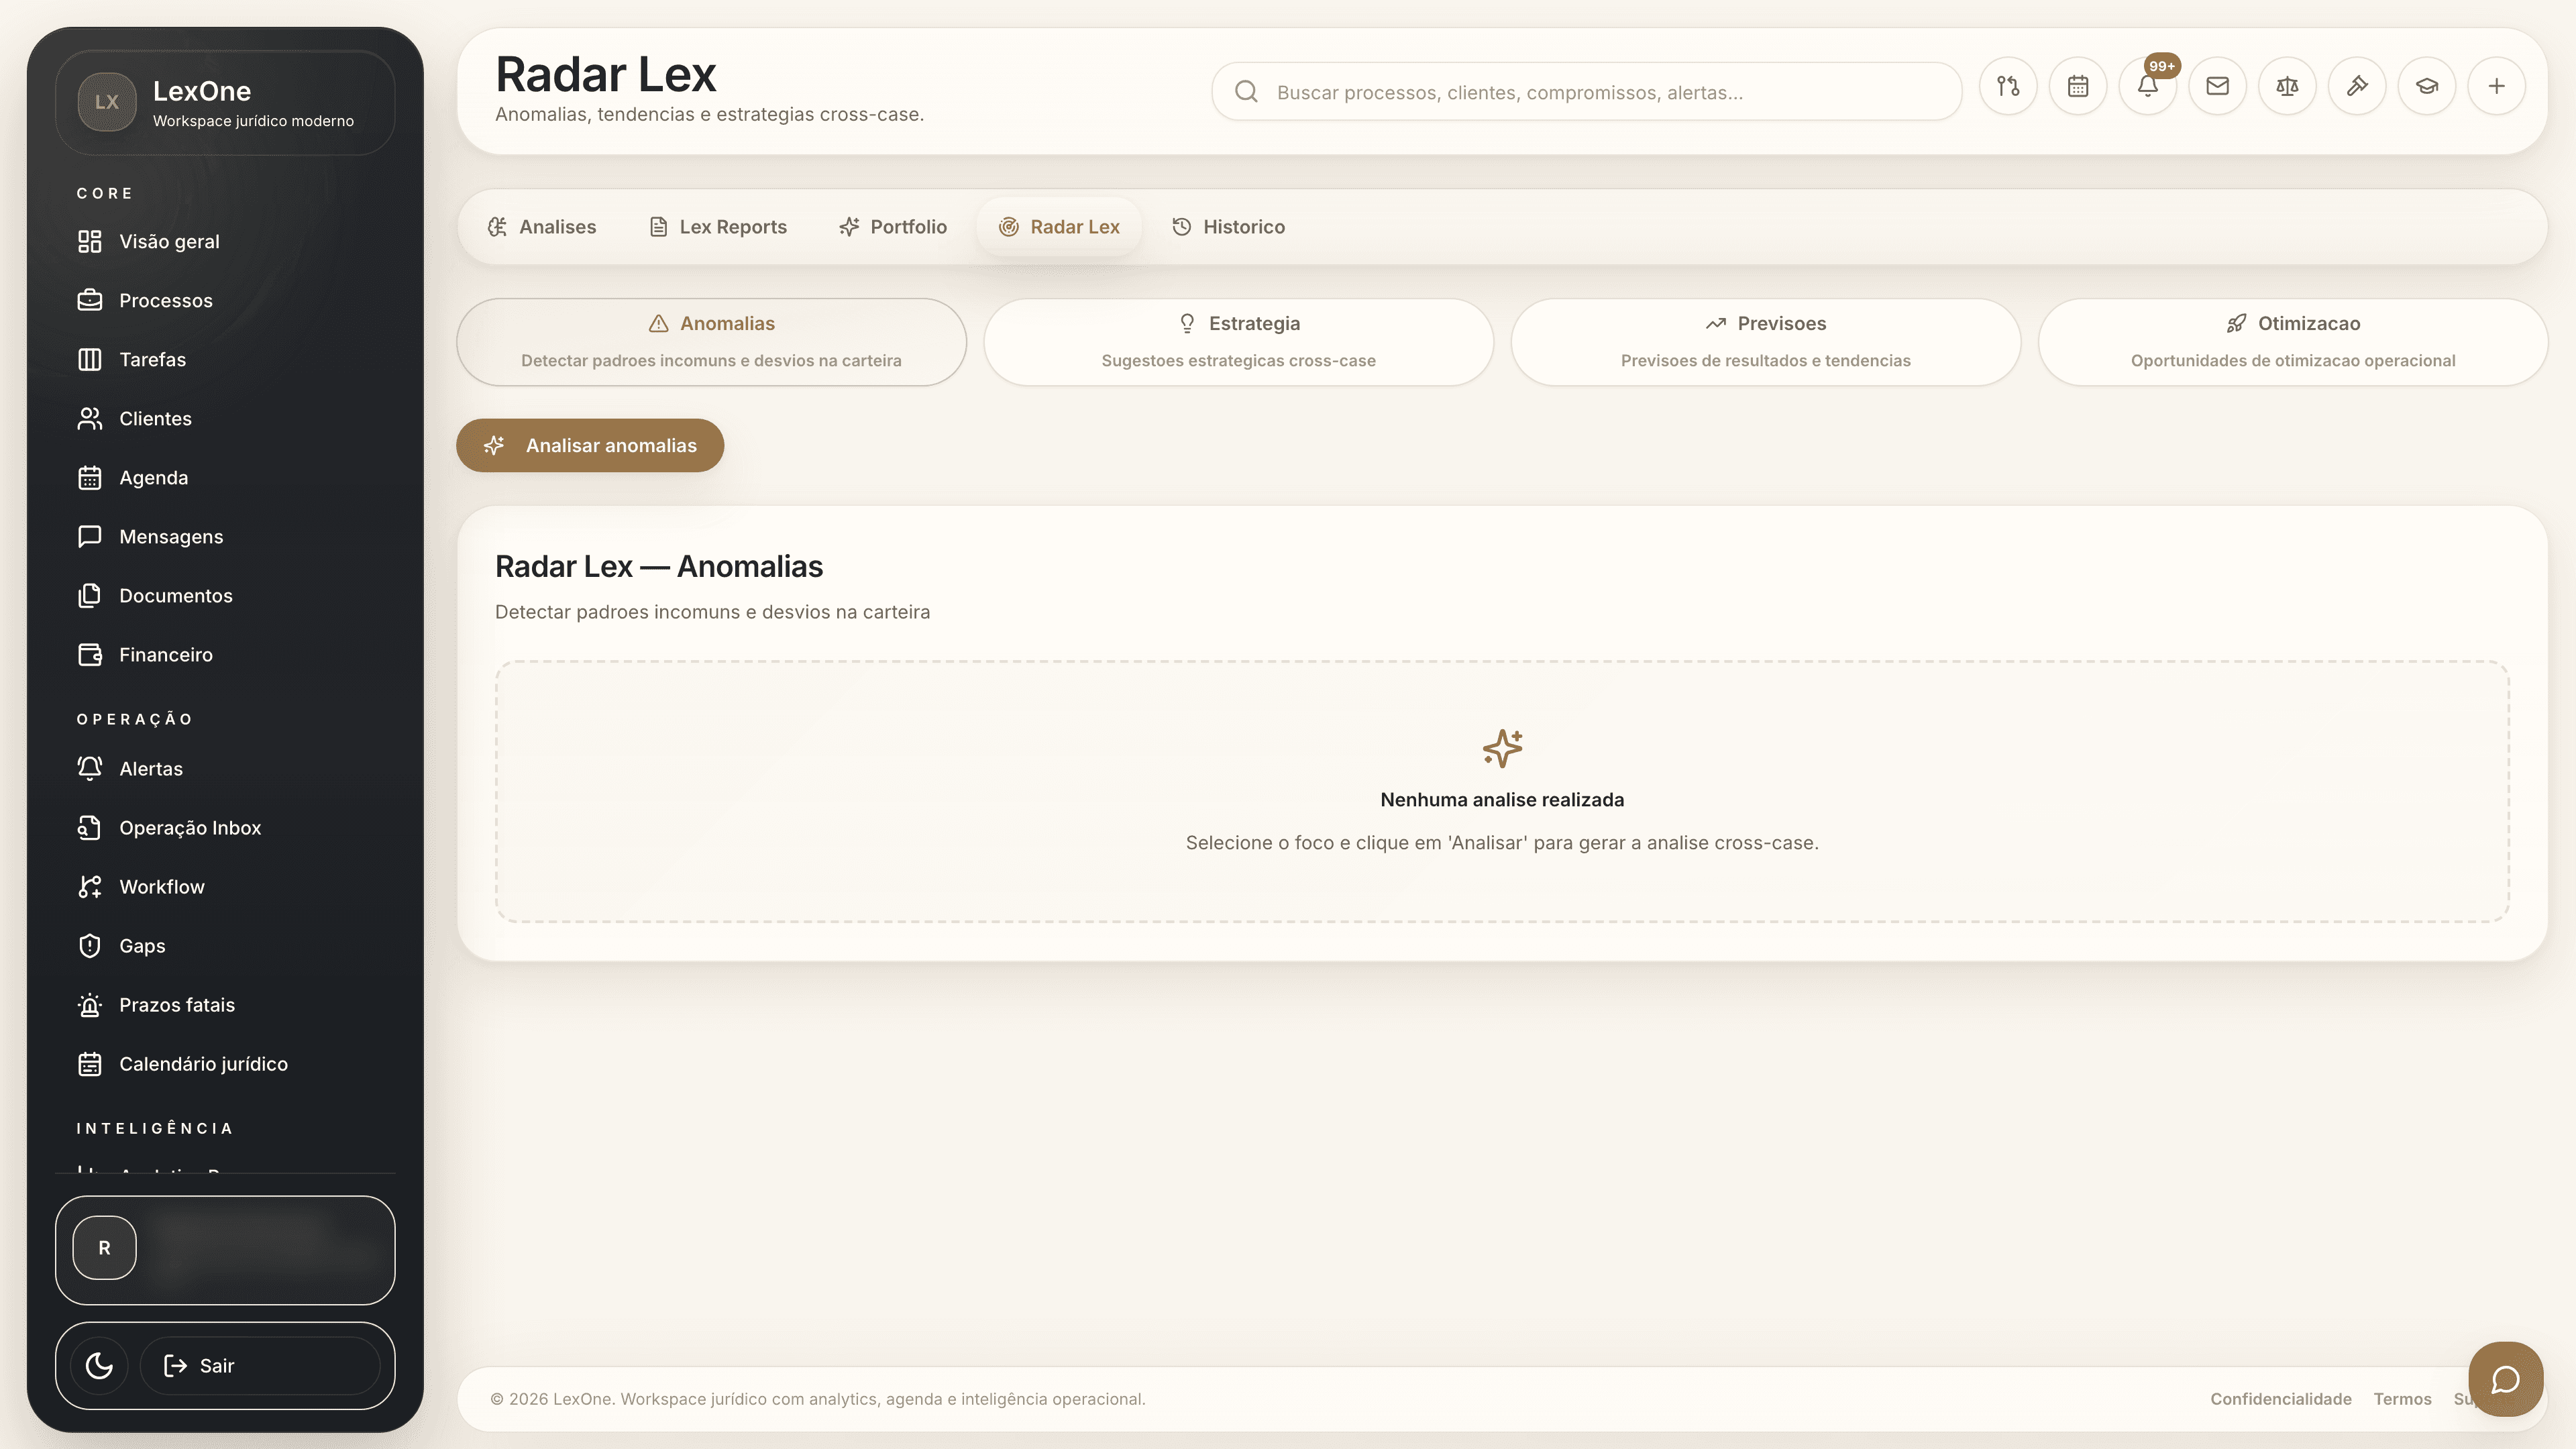Switch to the Lex Reports tab
Viewport: 2576px width, 1449px height.
[718, 227]
